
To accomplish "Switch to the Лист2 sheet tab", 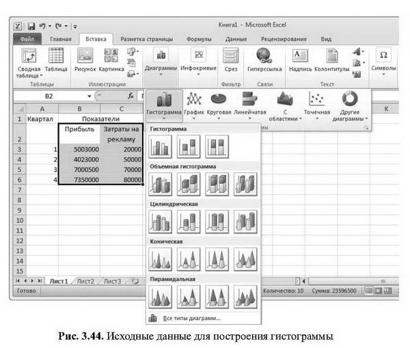I will point(86,281).
